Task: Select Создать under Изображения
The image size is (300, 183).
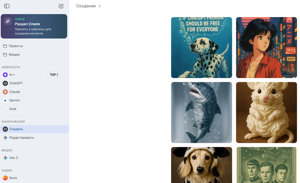Action: [16, 129]
